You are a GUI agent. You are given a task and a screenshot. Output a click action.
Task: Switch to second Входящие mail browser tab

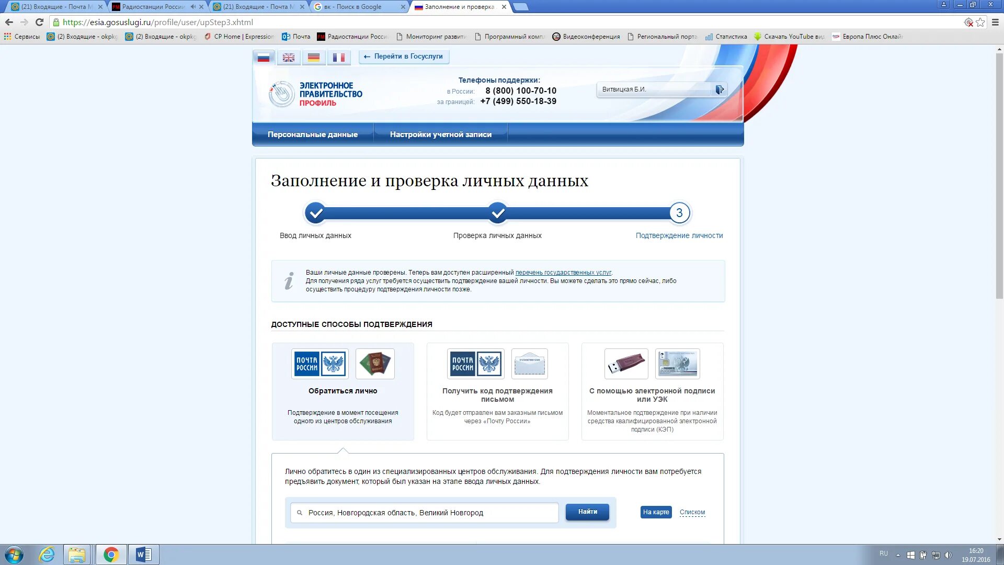click(x=254, y=7)
